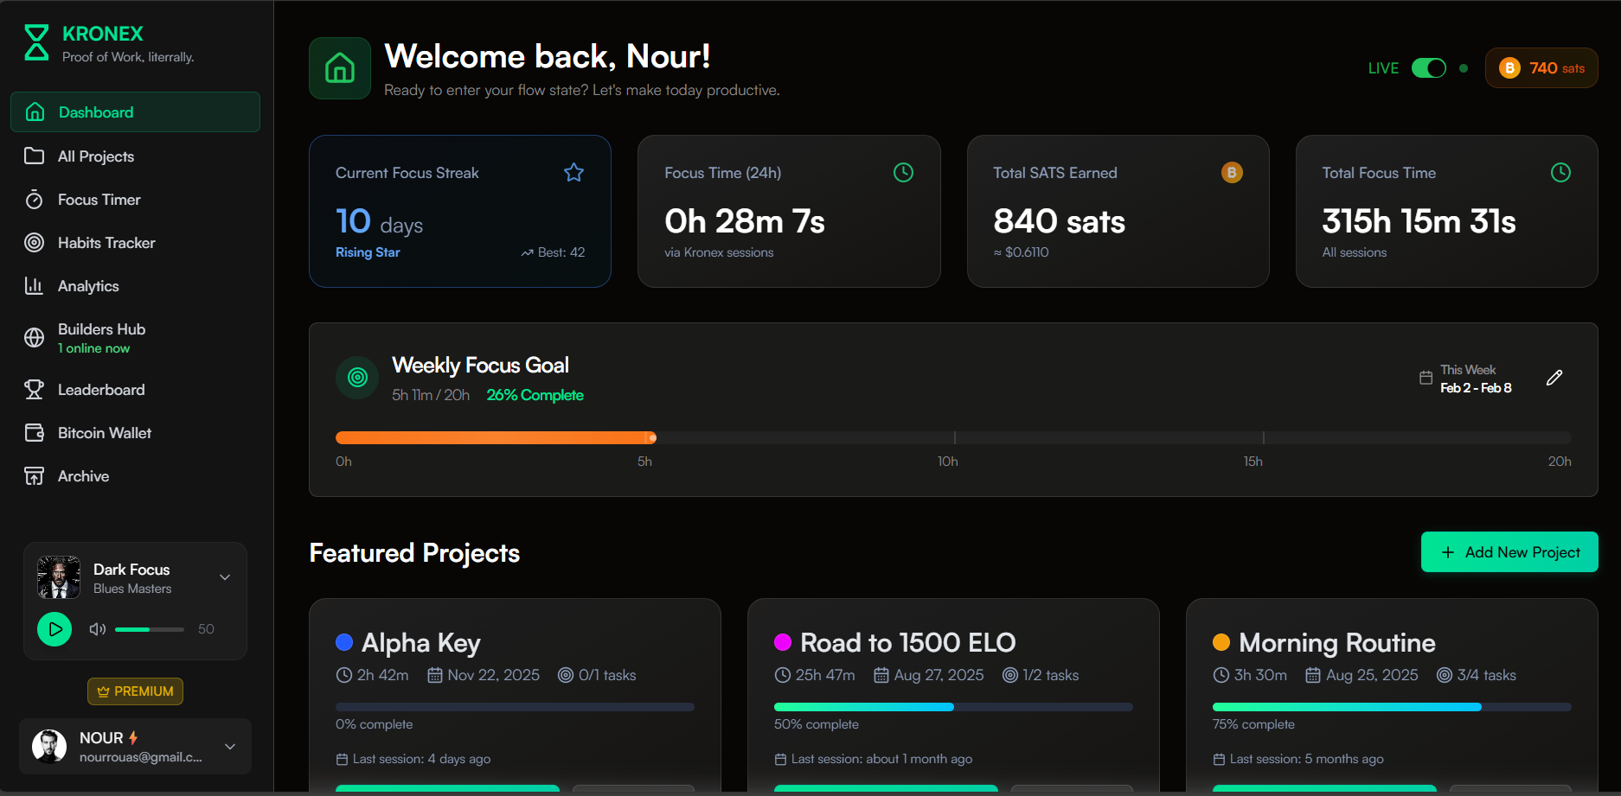Open the Archive section
This screenshot has height=796, width=1621.
coord(83,476)
